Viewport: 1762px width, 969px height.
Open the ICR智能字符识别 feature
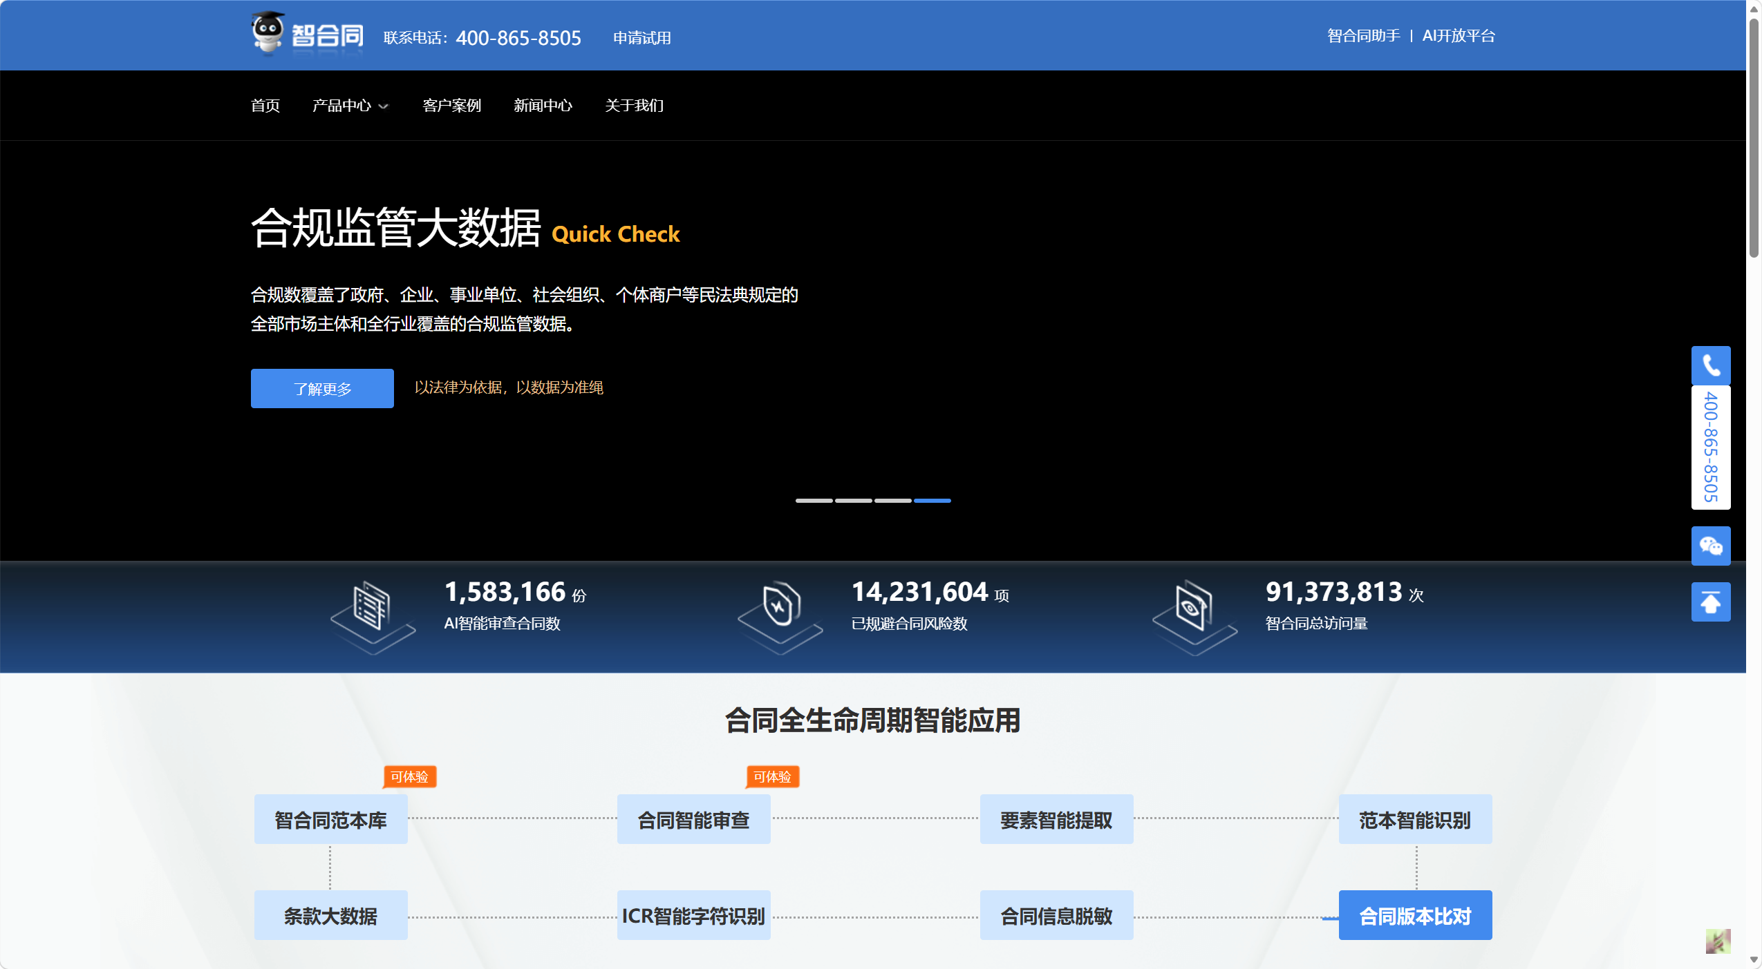(693, 915)
